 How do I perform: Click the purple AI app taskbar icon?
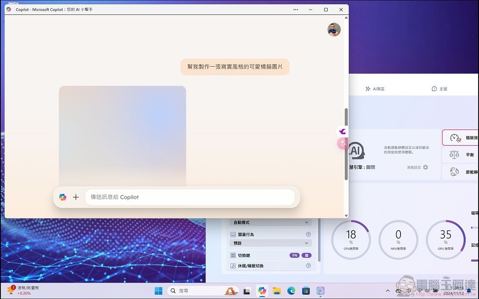[320, 291]
